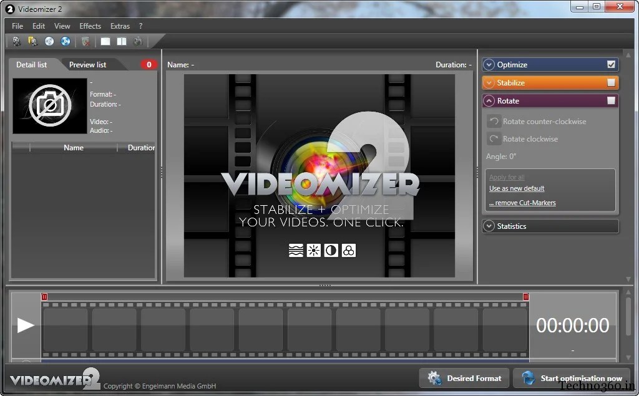Click the red zero counter badge
The height and width of the screenshot is (396, 639).
(x=149, y=64)
